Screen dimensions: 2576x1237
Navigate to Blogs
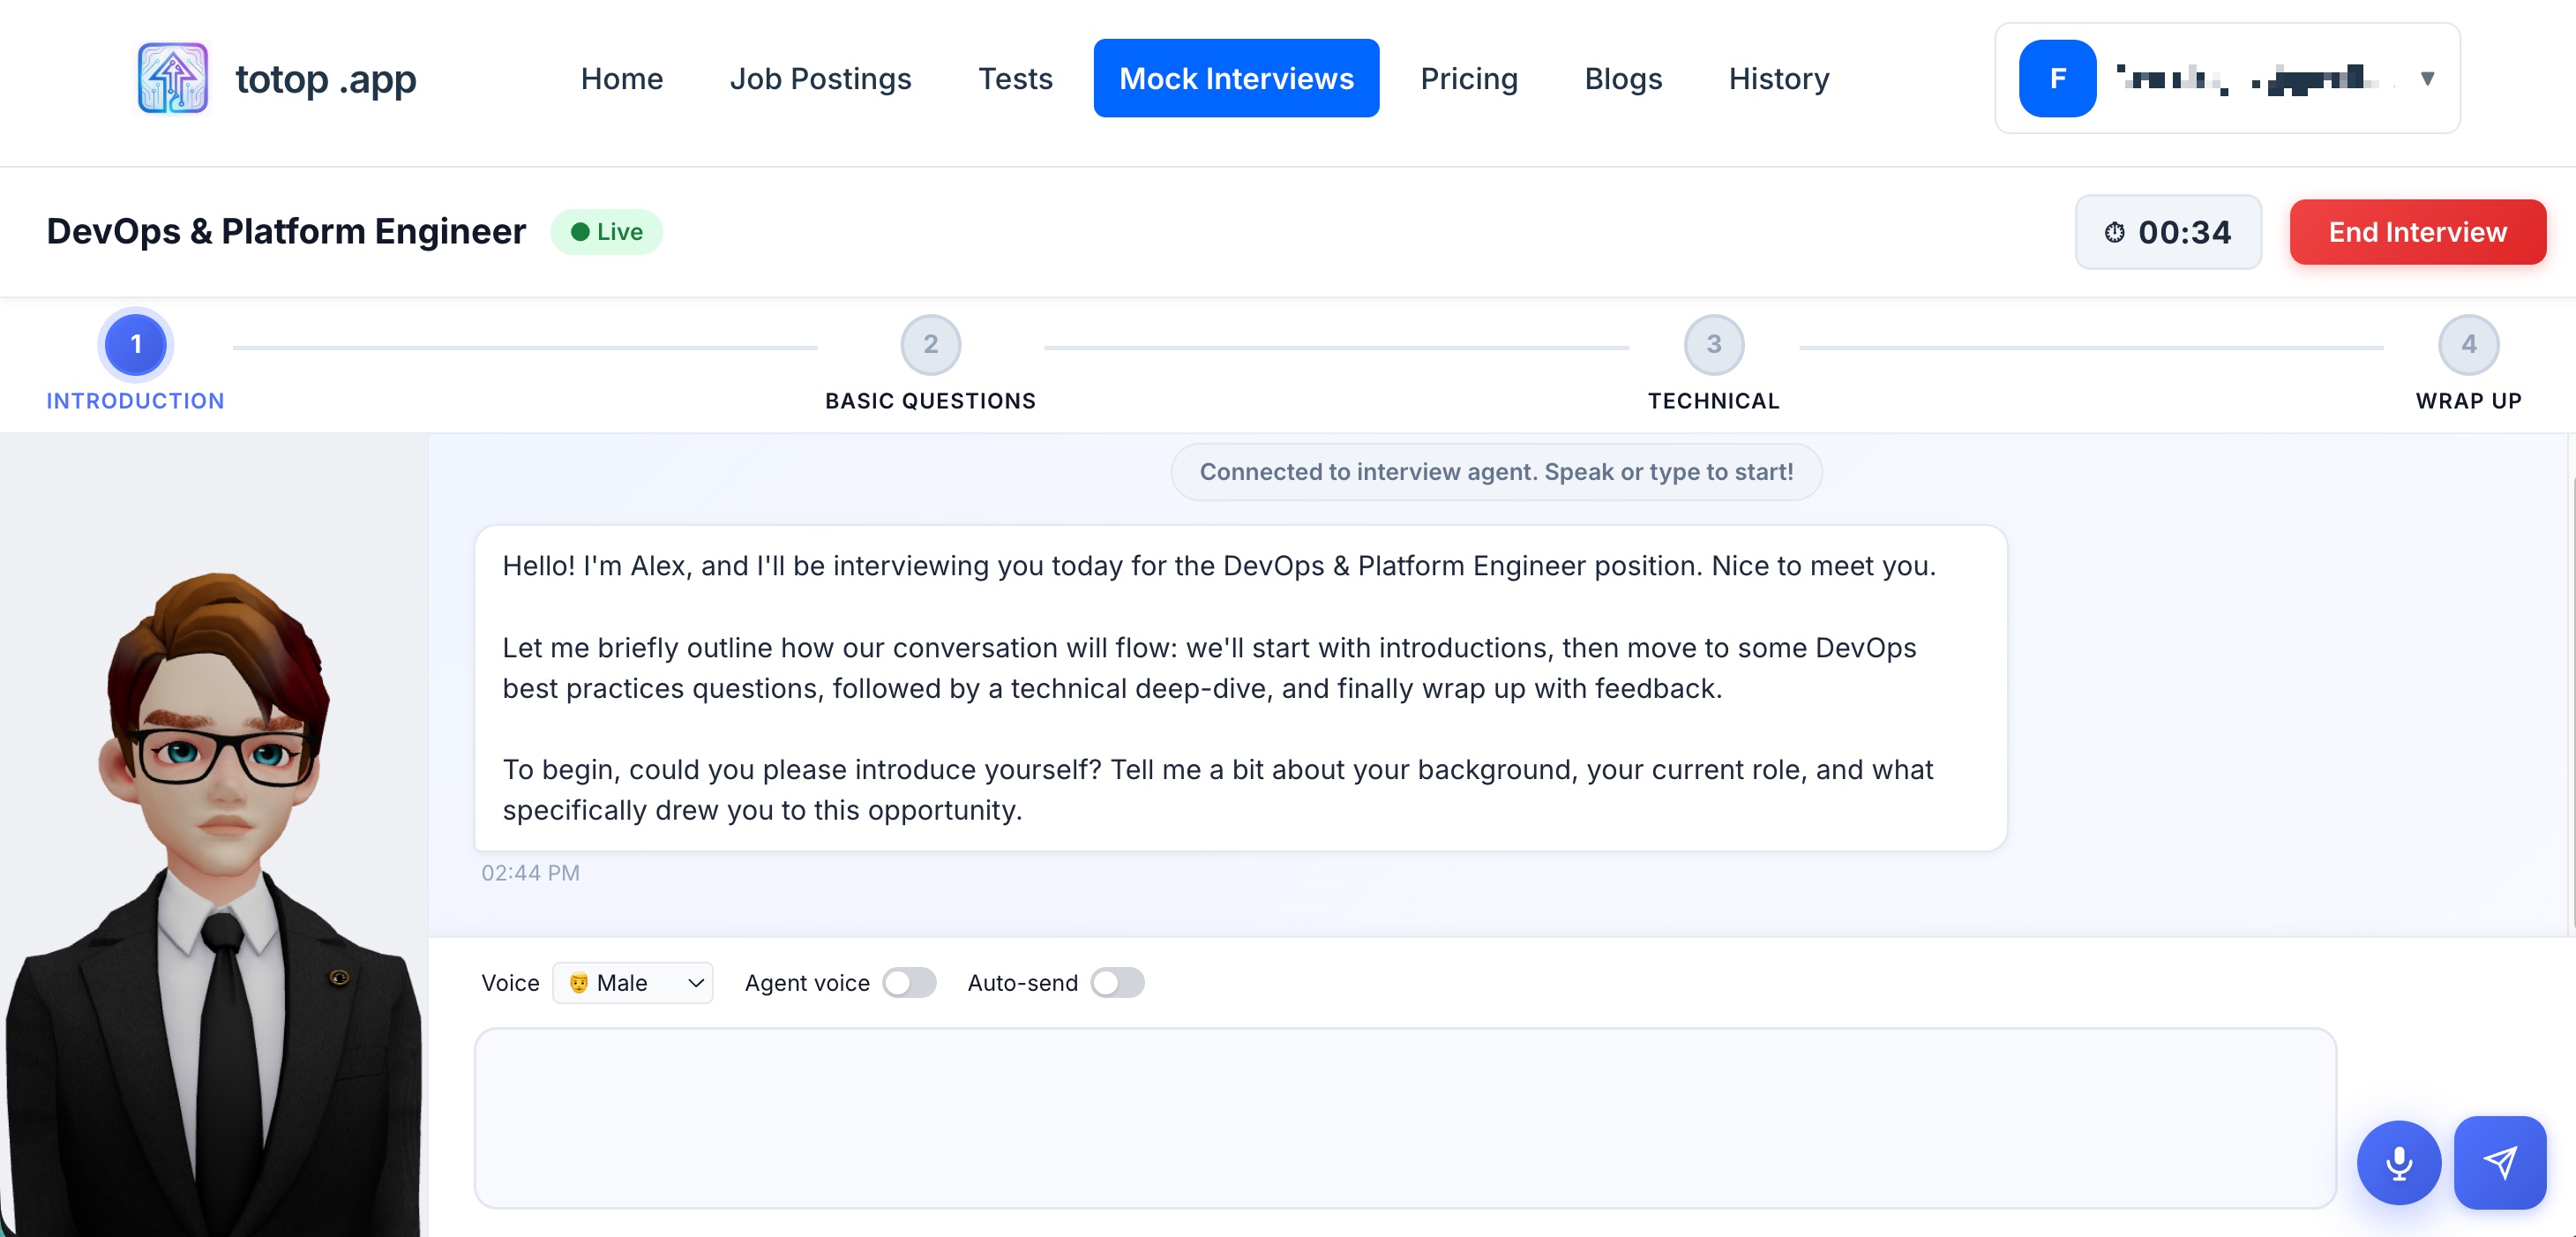(x=1623, y=78)
